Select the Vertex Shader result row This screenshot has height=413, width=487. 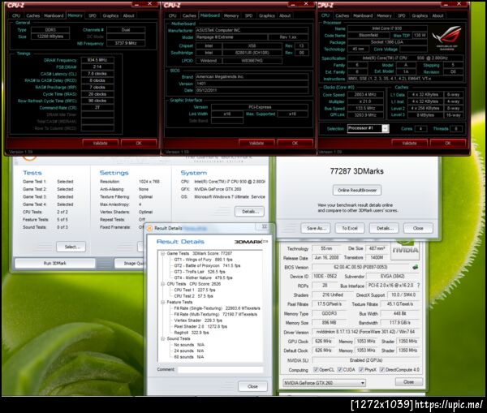[198, 321]
